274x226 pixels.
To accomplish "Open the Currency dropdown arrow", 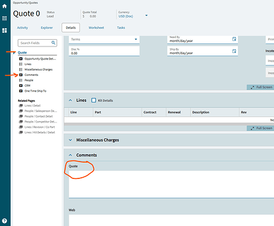I will 146,15.
